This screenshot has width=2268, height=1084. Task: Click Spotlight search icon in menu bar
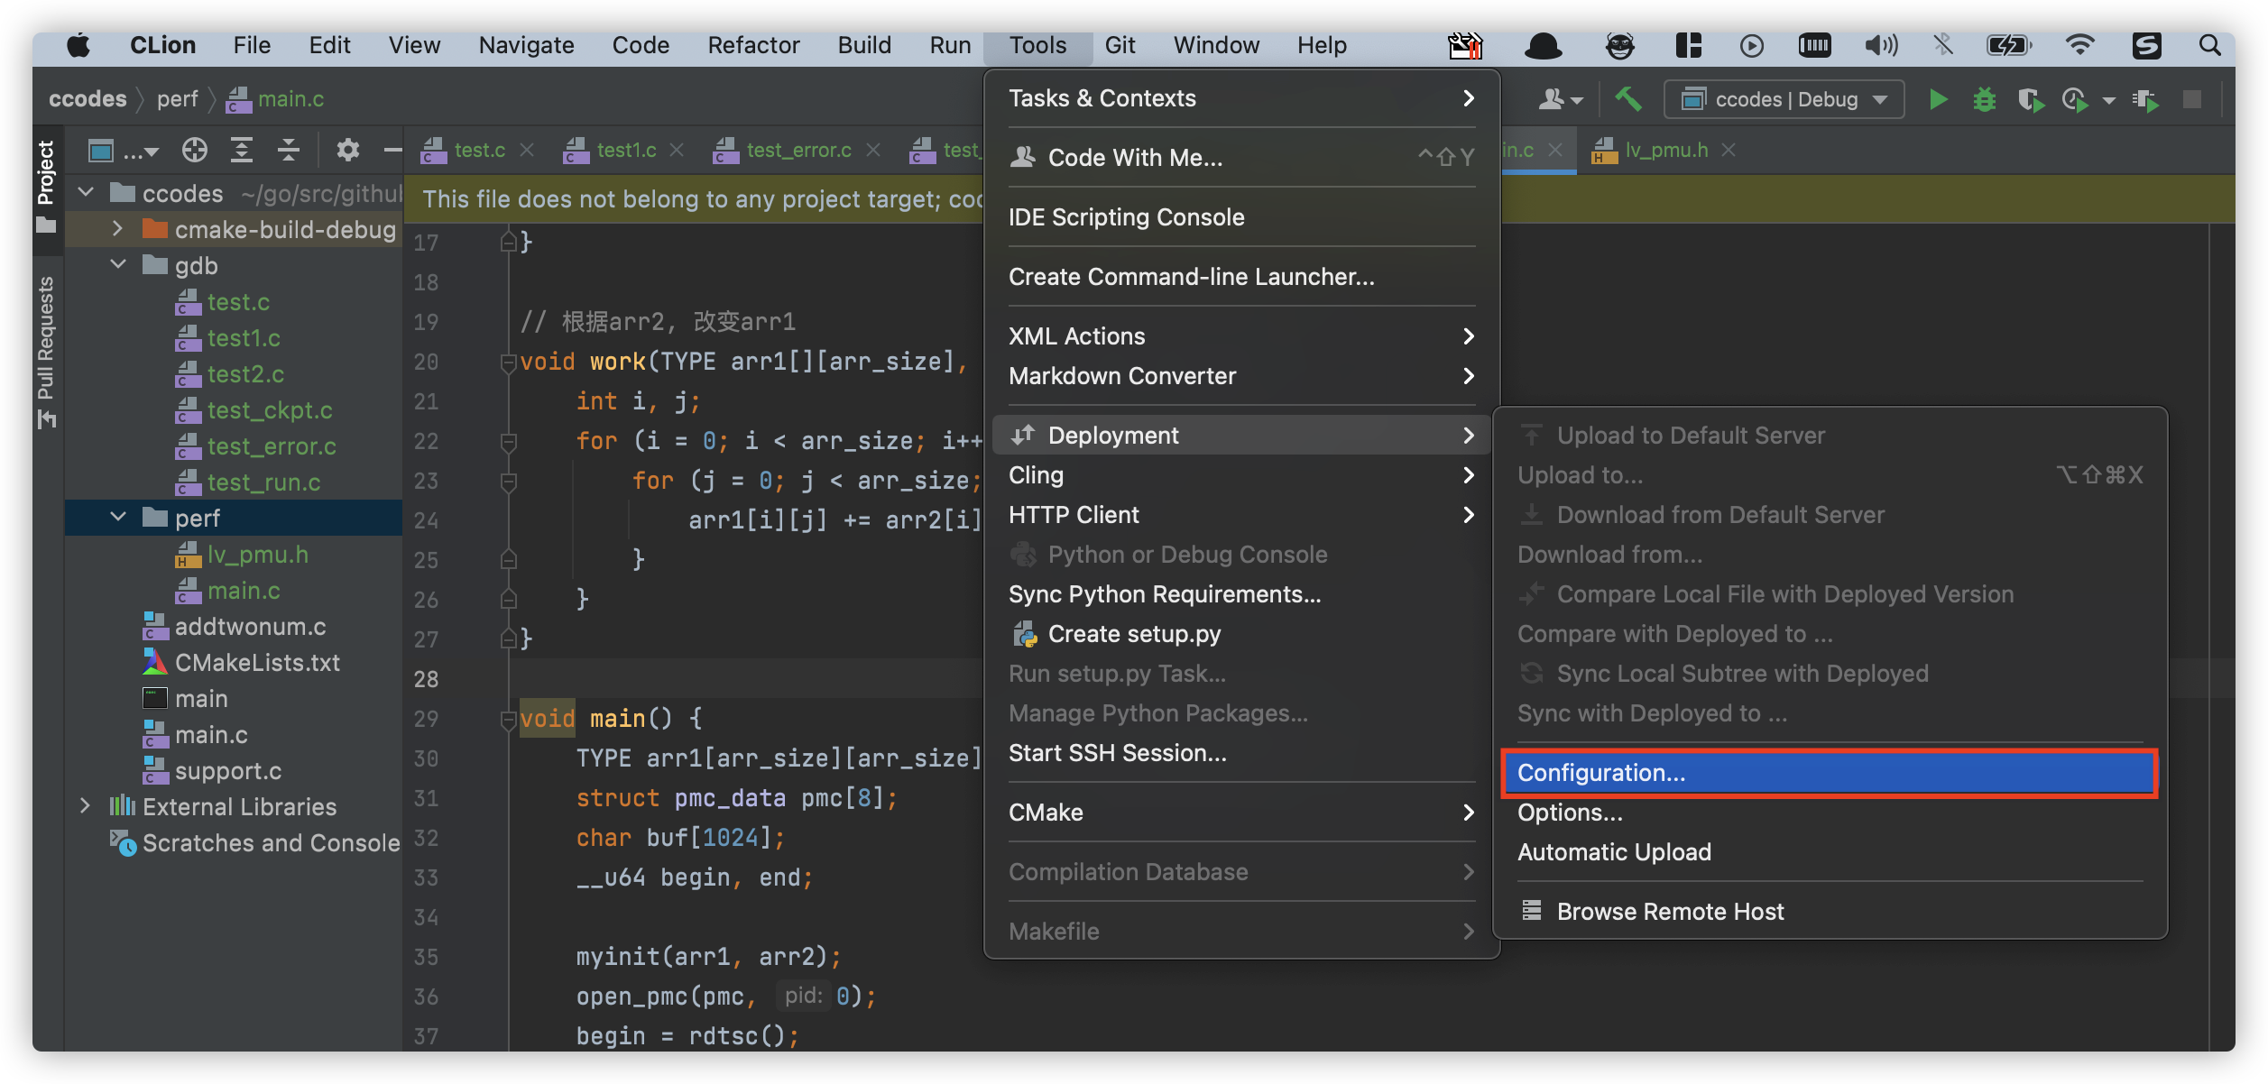click(x=2209, y=45)
